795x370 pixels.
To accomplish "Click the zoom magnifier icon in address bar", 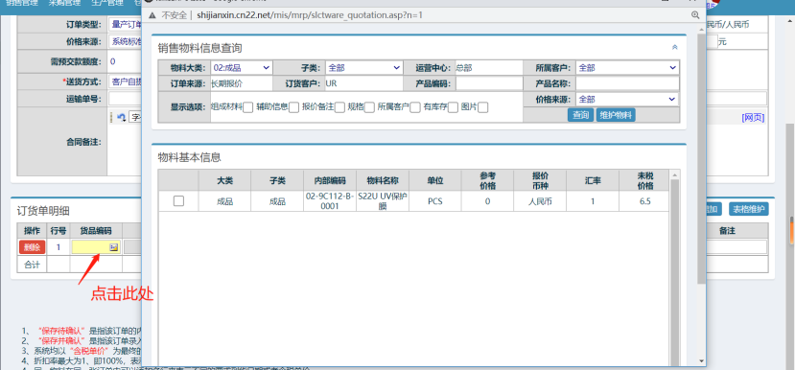I will pos(695,15).
